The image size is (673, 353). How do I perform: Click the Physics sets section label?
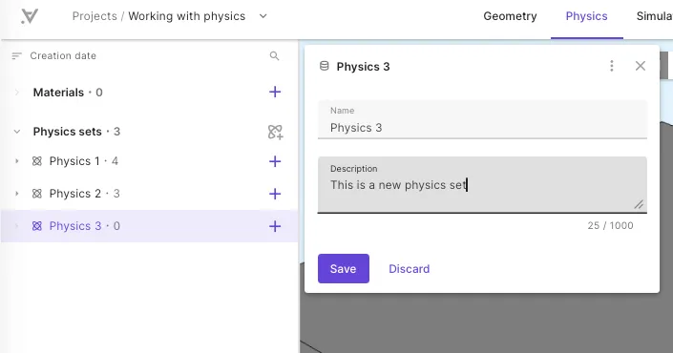68,132
